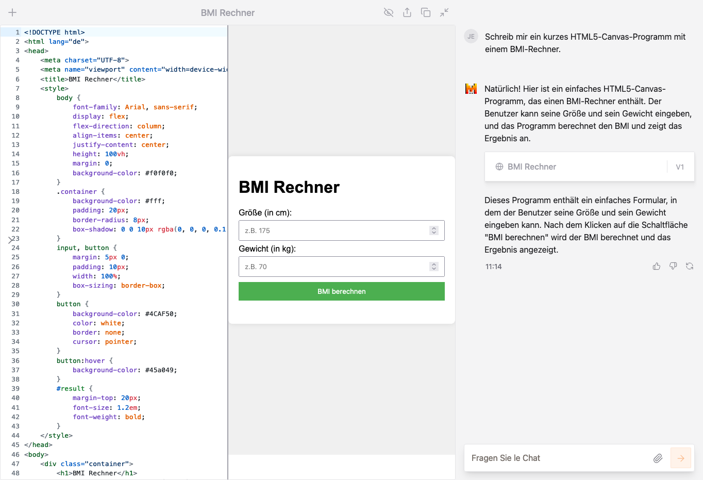This screenshot has height=480, width=703.
Task: Click the height 100vh code line
Action: (x=101, y=154)
